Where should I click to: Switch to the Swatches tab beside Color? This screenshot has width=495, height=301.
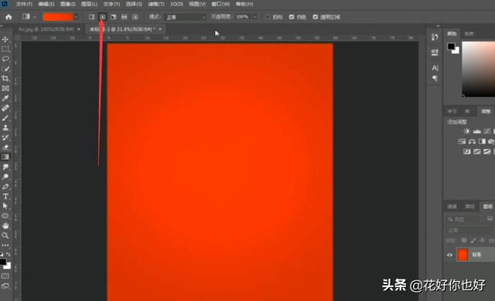coord(469,33)
